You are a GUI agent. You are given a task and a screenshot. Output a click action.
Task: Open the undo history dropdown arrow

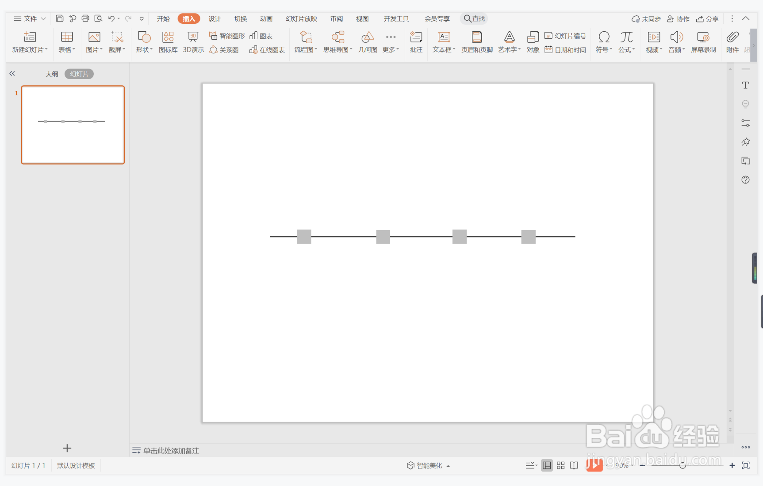pos(119,18)
